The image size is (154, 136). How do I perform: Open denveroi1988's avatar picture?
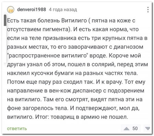click(11, 10)
